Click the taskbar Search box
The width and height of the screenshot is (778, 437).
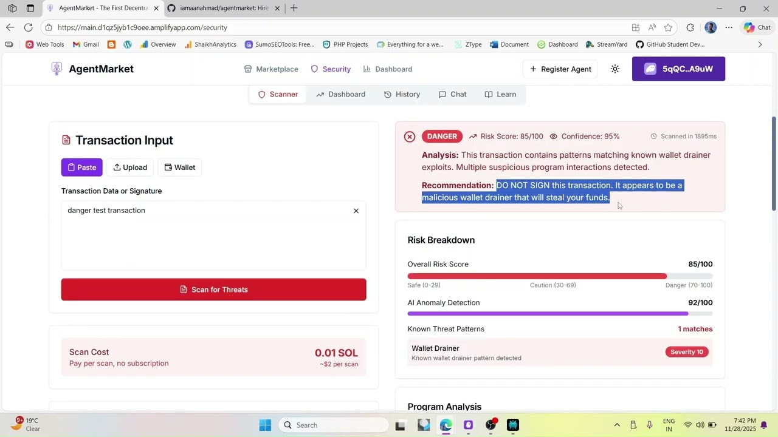(x=333, y=425)
